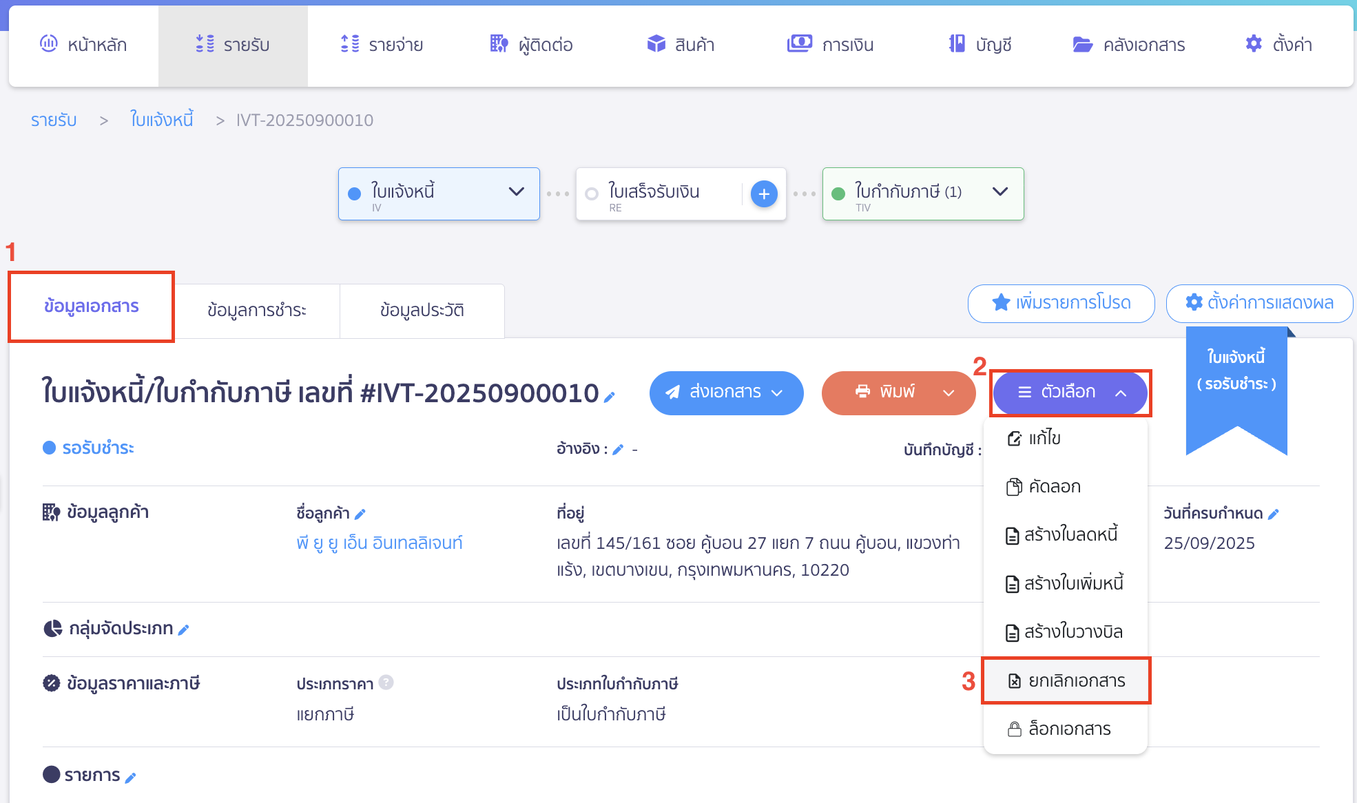1357x803 pixels.
Task: Click pencil icon next to รายการ
Action: point(130,778)
